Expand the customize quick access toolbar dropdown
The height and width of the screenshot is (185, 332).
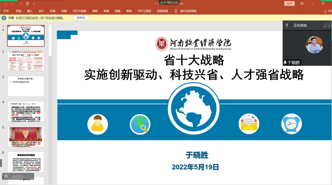(x=34, y=4)
